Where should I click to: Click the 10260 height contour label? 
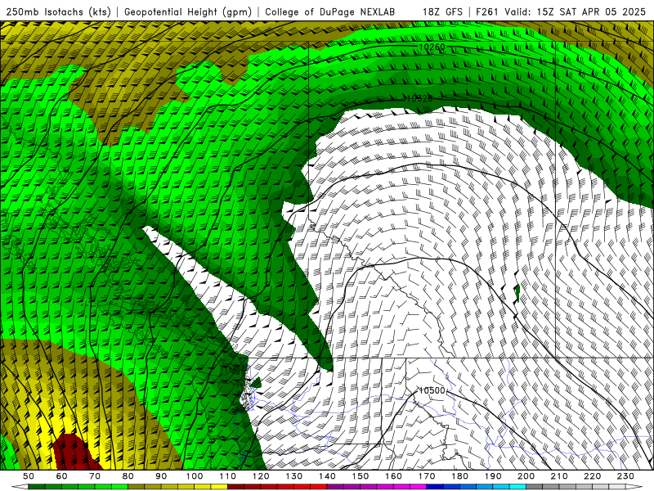point(432,47)
